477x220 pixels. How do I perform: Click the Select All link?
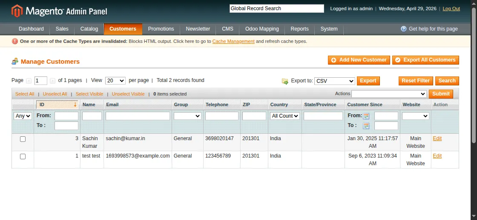pyautogui.click(x=25, y=94)
